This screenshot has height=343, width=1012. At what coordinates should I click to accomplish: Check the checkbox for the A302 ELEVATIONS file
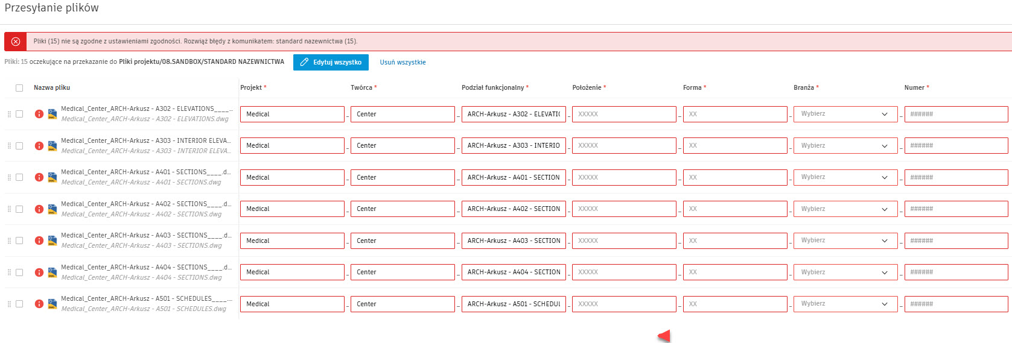(19, 114)
